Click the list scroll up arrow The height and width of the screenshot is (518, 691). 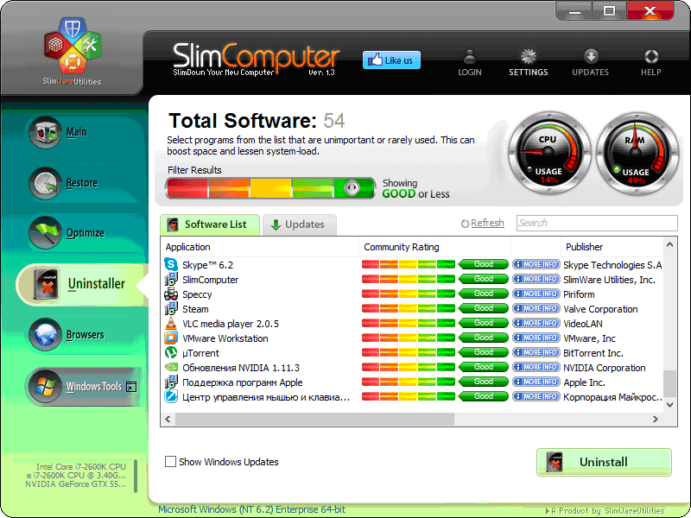click(x=670, y=244)
